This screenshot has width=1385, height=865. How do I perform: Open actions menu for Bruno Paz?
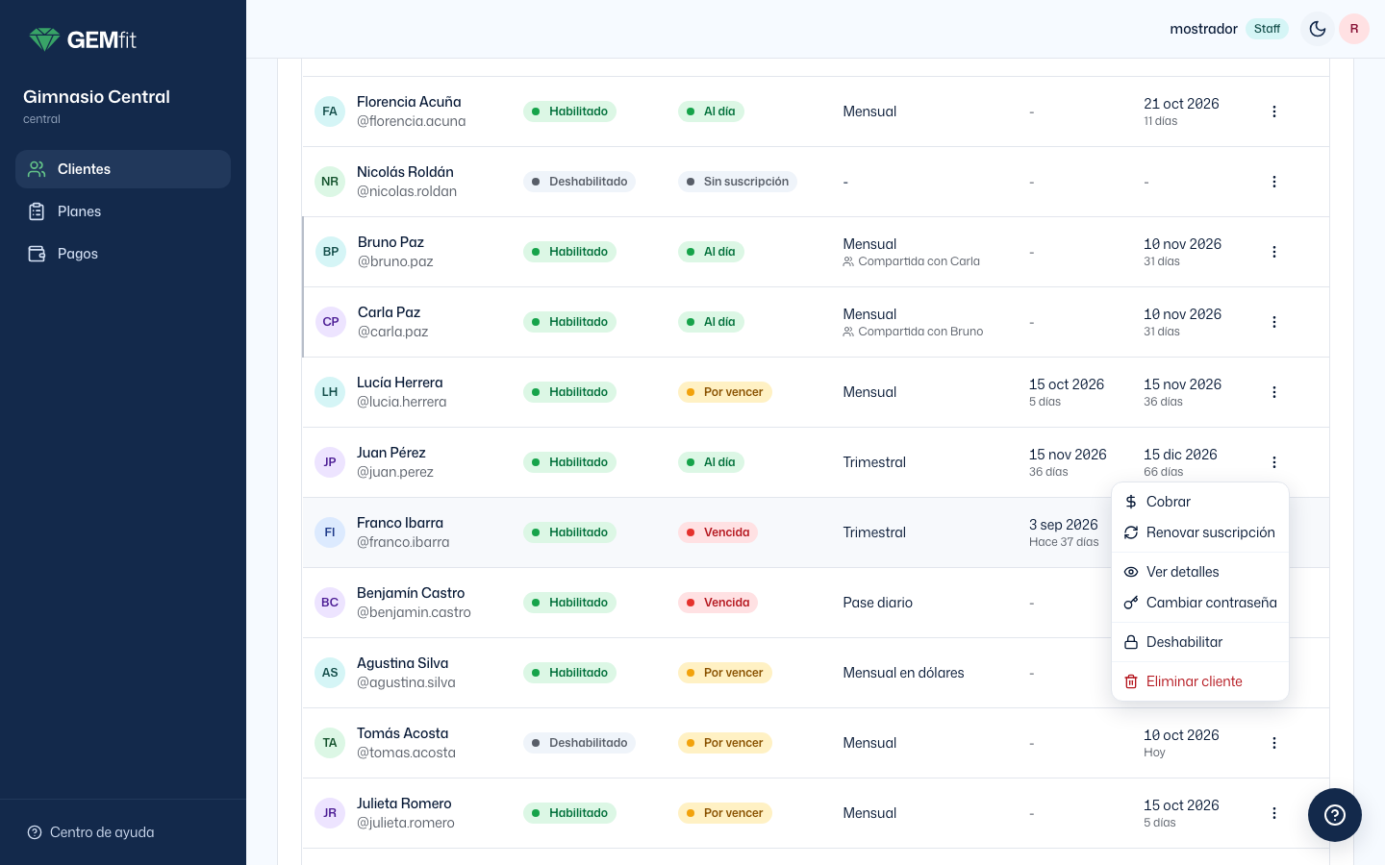[1274, 252]
